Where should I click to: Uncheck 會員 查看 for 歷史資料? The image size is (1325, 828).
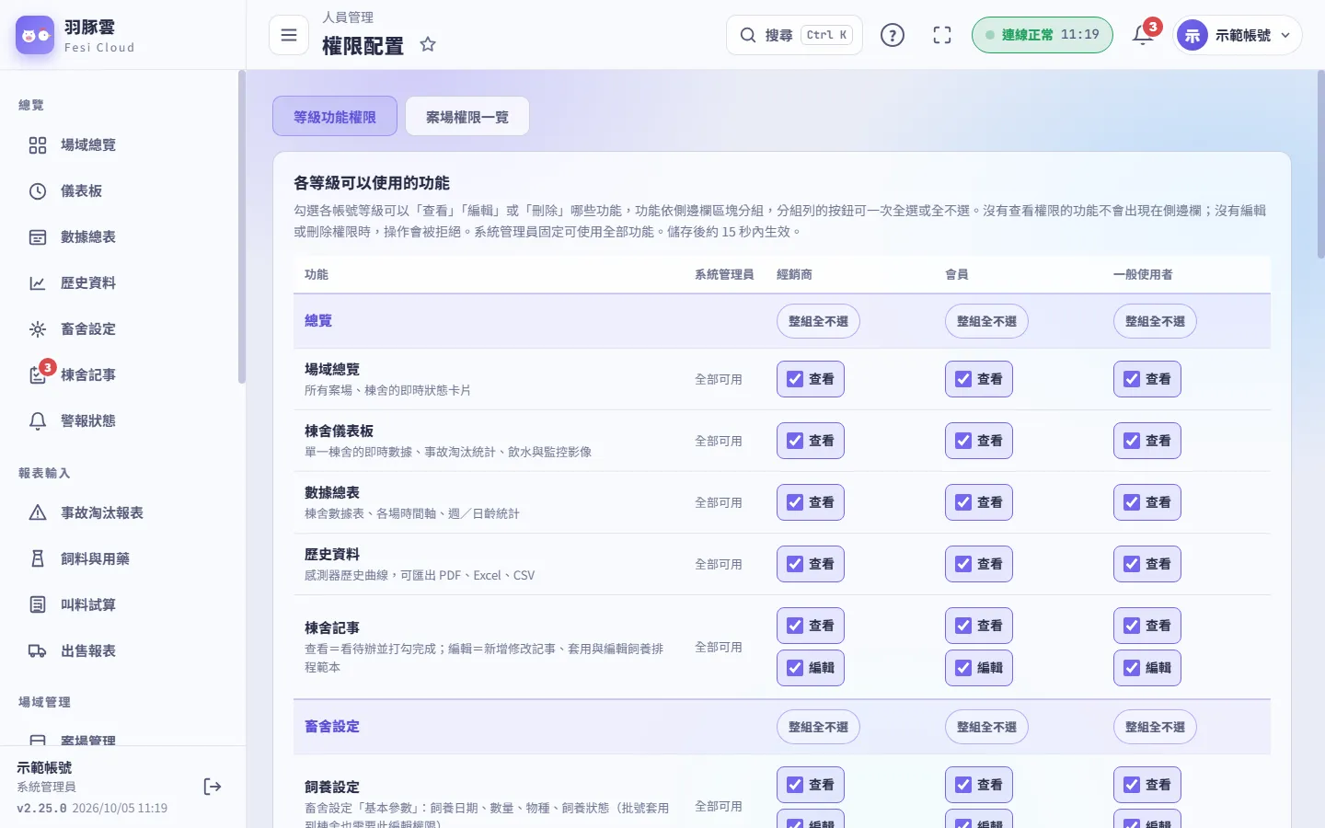coord(963,564)
